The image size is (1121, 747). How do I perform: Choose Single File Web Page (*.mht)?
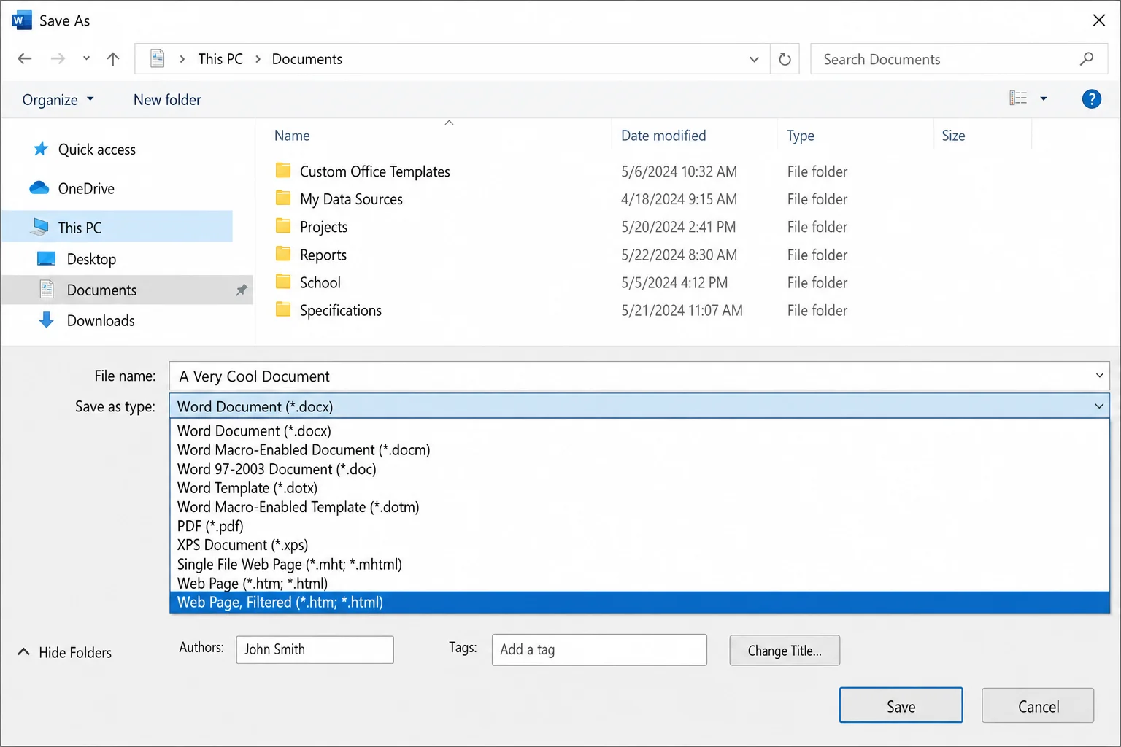(x=639, y=564)
